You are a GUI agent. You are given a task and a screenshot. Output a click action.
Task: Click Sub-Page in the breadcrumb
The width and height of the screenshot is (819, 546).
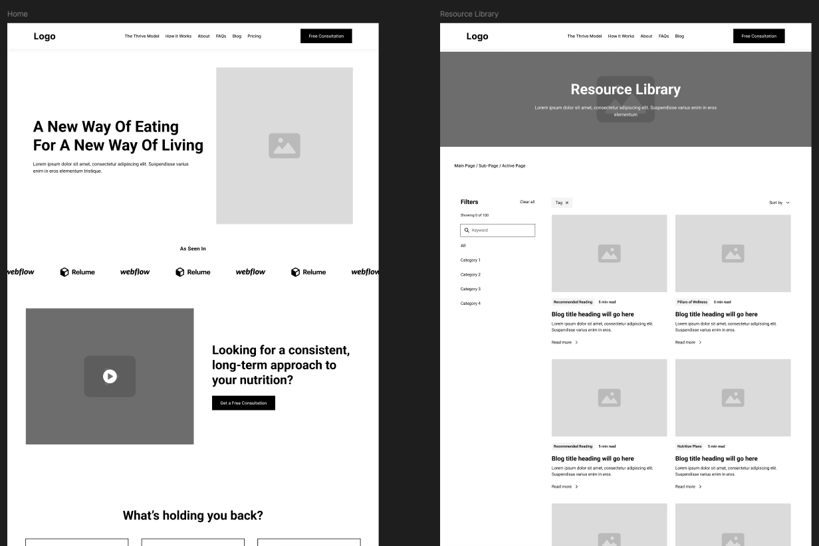(x=489, y=165)
